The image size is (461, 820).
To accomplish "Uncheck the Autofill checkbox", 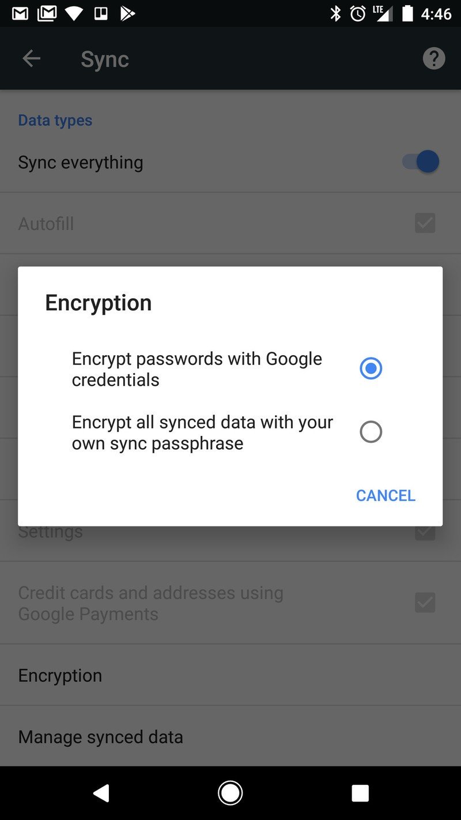I will coord(425,223).
